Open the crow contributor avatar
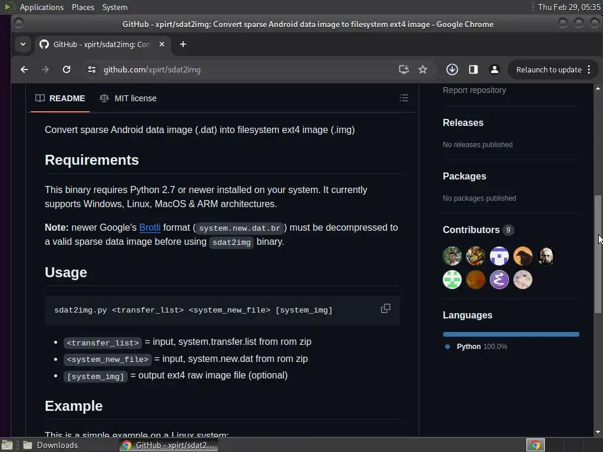 point(523,256)
